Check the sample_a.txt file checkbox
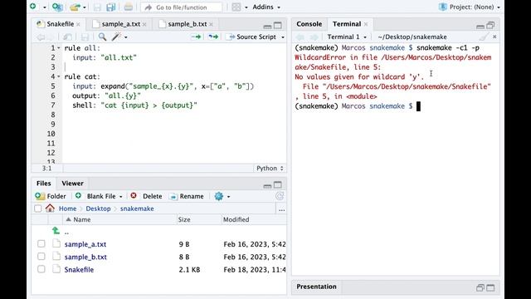531x299 pixels. 41,243
